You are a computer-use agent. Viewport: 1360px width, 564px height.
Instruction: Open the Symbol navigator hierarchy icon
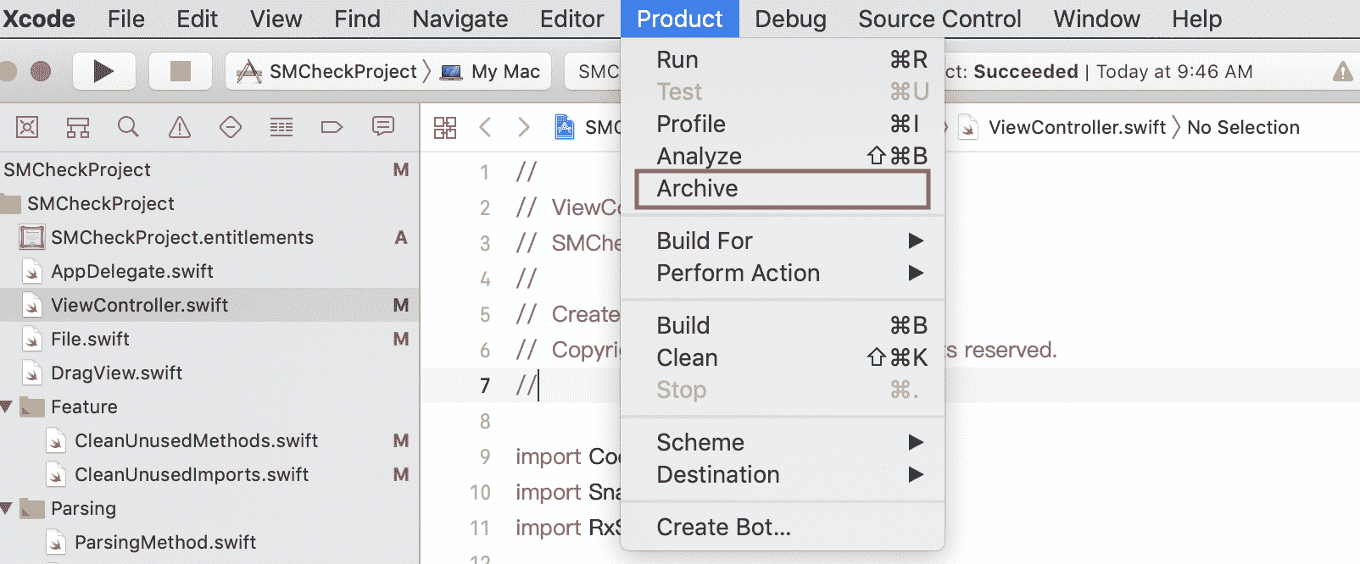pyautogui.click(x=78, y=127)
